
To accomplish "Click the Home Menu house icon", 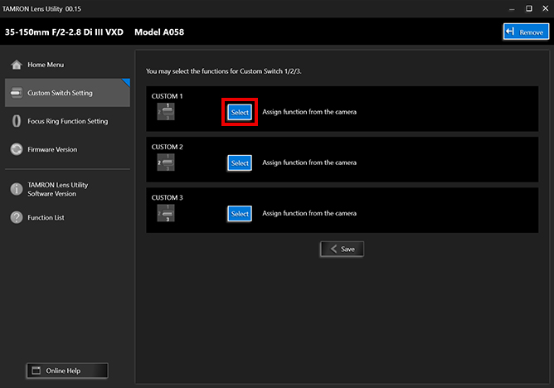I will 16,65.
